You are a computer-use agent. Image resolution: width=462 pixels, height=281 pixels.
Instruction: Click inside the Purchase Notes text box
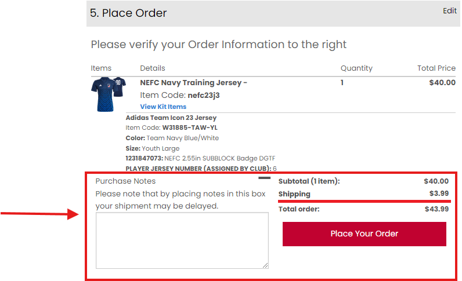tap(182, 240)
